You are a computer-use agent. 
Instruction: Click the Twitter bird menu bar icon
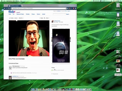[101, 1]
